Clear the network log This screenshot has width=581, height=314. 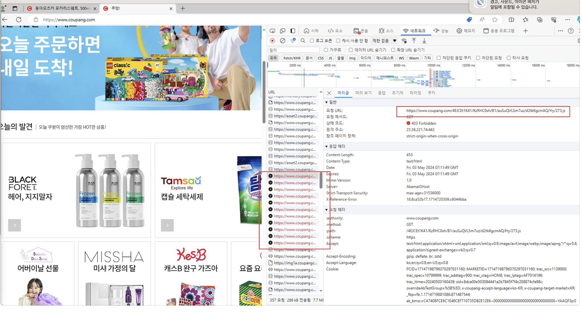(283, 41)
